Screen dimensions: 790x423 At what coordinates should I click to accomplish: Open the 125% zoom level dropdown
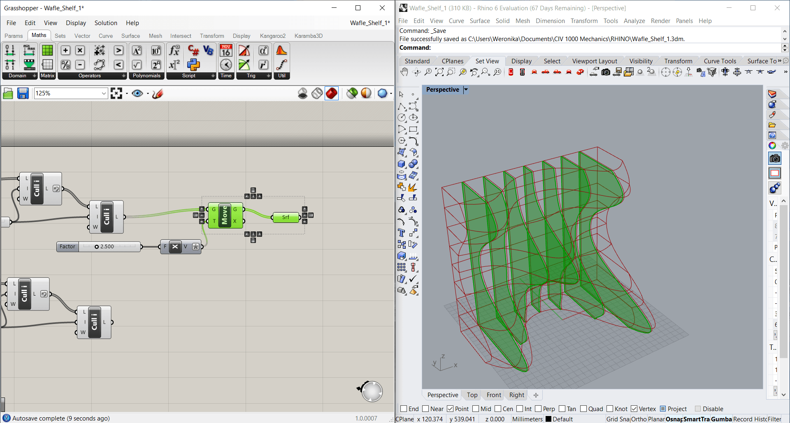point(104,94)
